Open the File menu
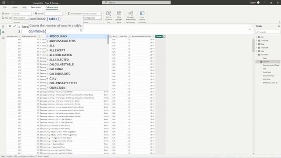The height and width of the screenshot is (158, 281). coord(5,7)
